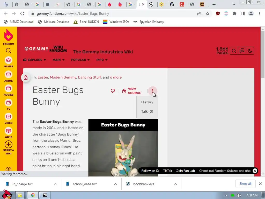265x199 pixels.
Task: Open Malware Database bookmark
Action: click(x=54, y=22)
